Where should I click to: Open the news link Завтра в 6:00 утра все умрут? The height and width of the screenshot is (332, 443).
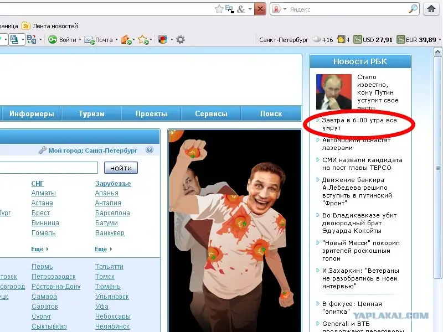pyautogui.click(x=359, y=124)
